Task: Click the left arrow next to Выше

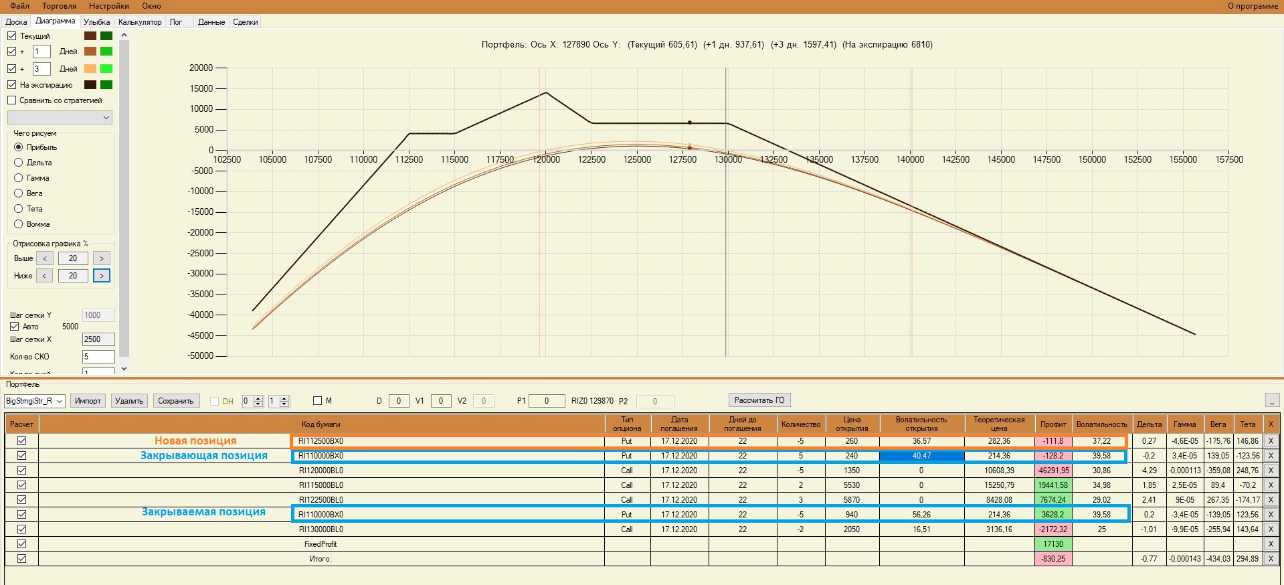Action: coord(45,258)
